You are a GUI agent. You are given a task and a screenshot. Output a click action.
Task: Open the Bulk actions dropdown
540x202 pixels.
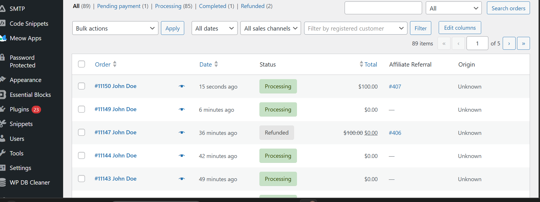click(x=115, y=28)
